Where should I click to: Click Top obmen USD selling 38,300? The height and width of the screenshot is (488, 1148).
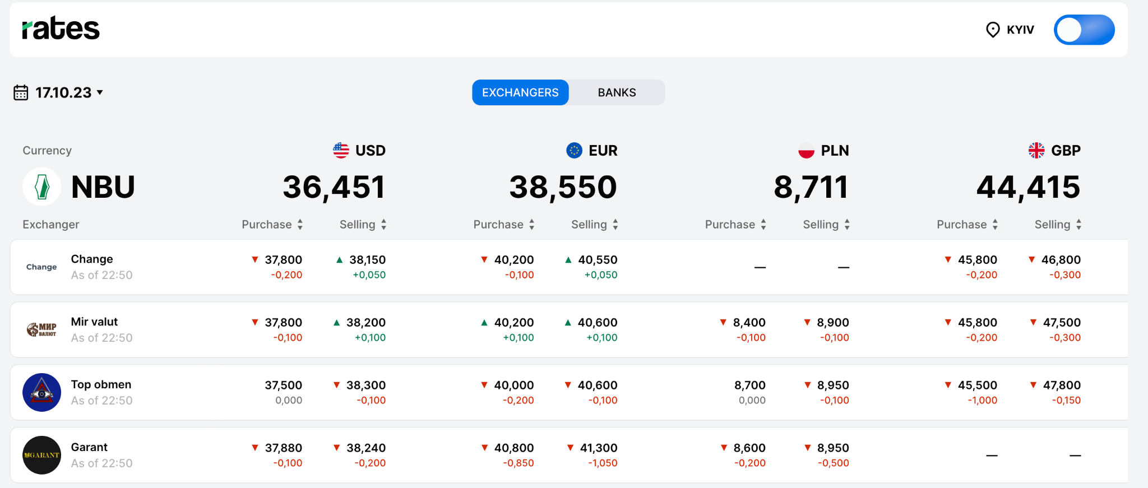[x=366, y=385]
